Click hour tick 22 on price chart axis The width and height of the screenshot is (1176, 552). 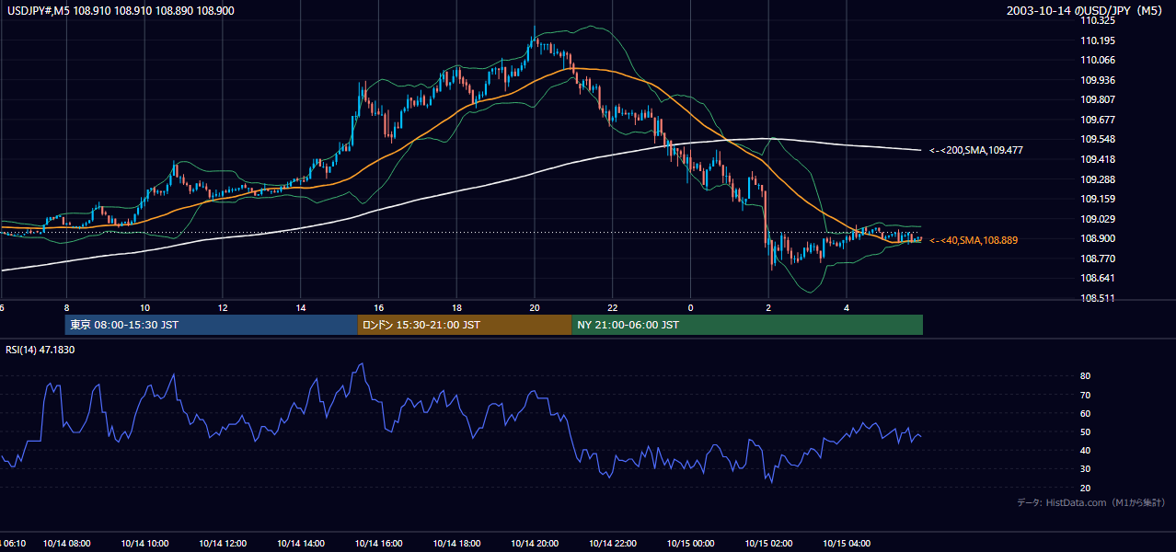click(x=613, y=308)
